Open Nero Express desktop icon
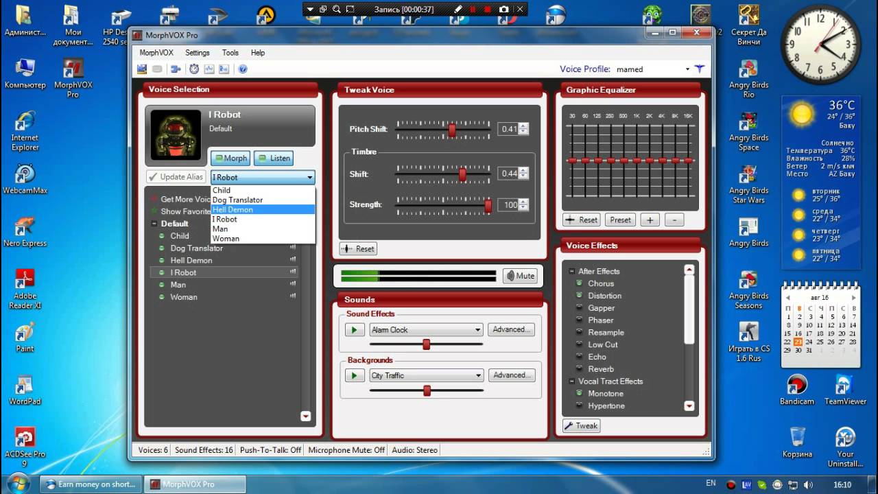Viewport: 878px width, 494px height. [x=25, y=232]
